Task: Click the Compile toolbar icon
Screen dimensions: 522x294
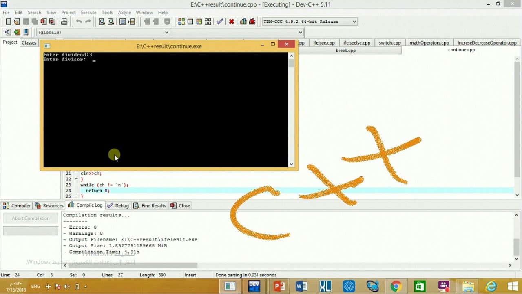Action: click(181, 22)
